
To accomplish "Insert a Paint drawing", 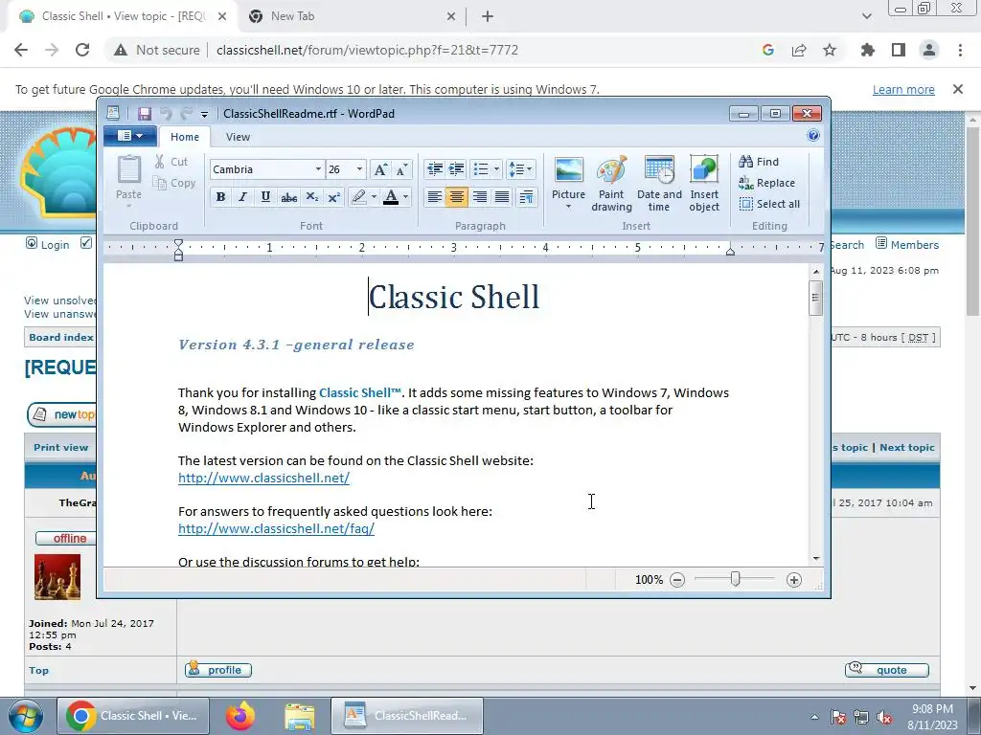I will 611,184.
